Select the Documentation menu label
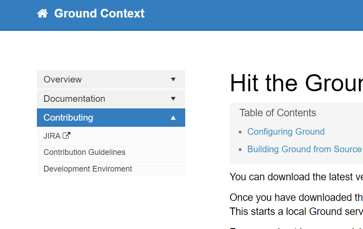The image size is (363, 229). [x=74, y=99]
